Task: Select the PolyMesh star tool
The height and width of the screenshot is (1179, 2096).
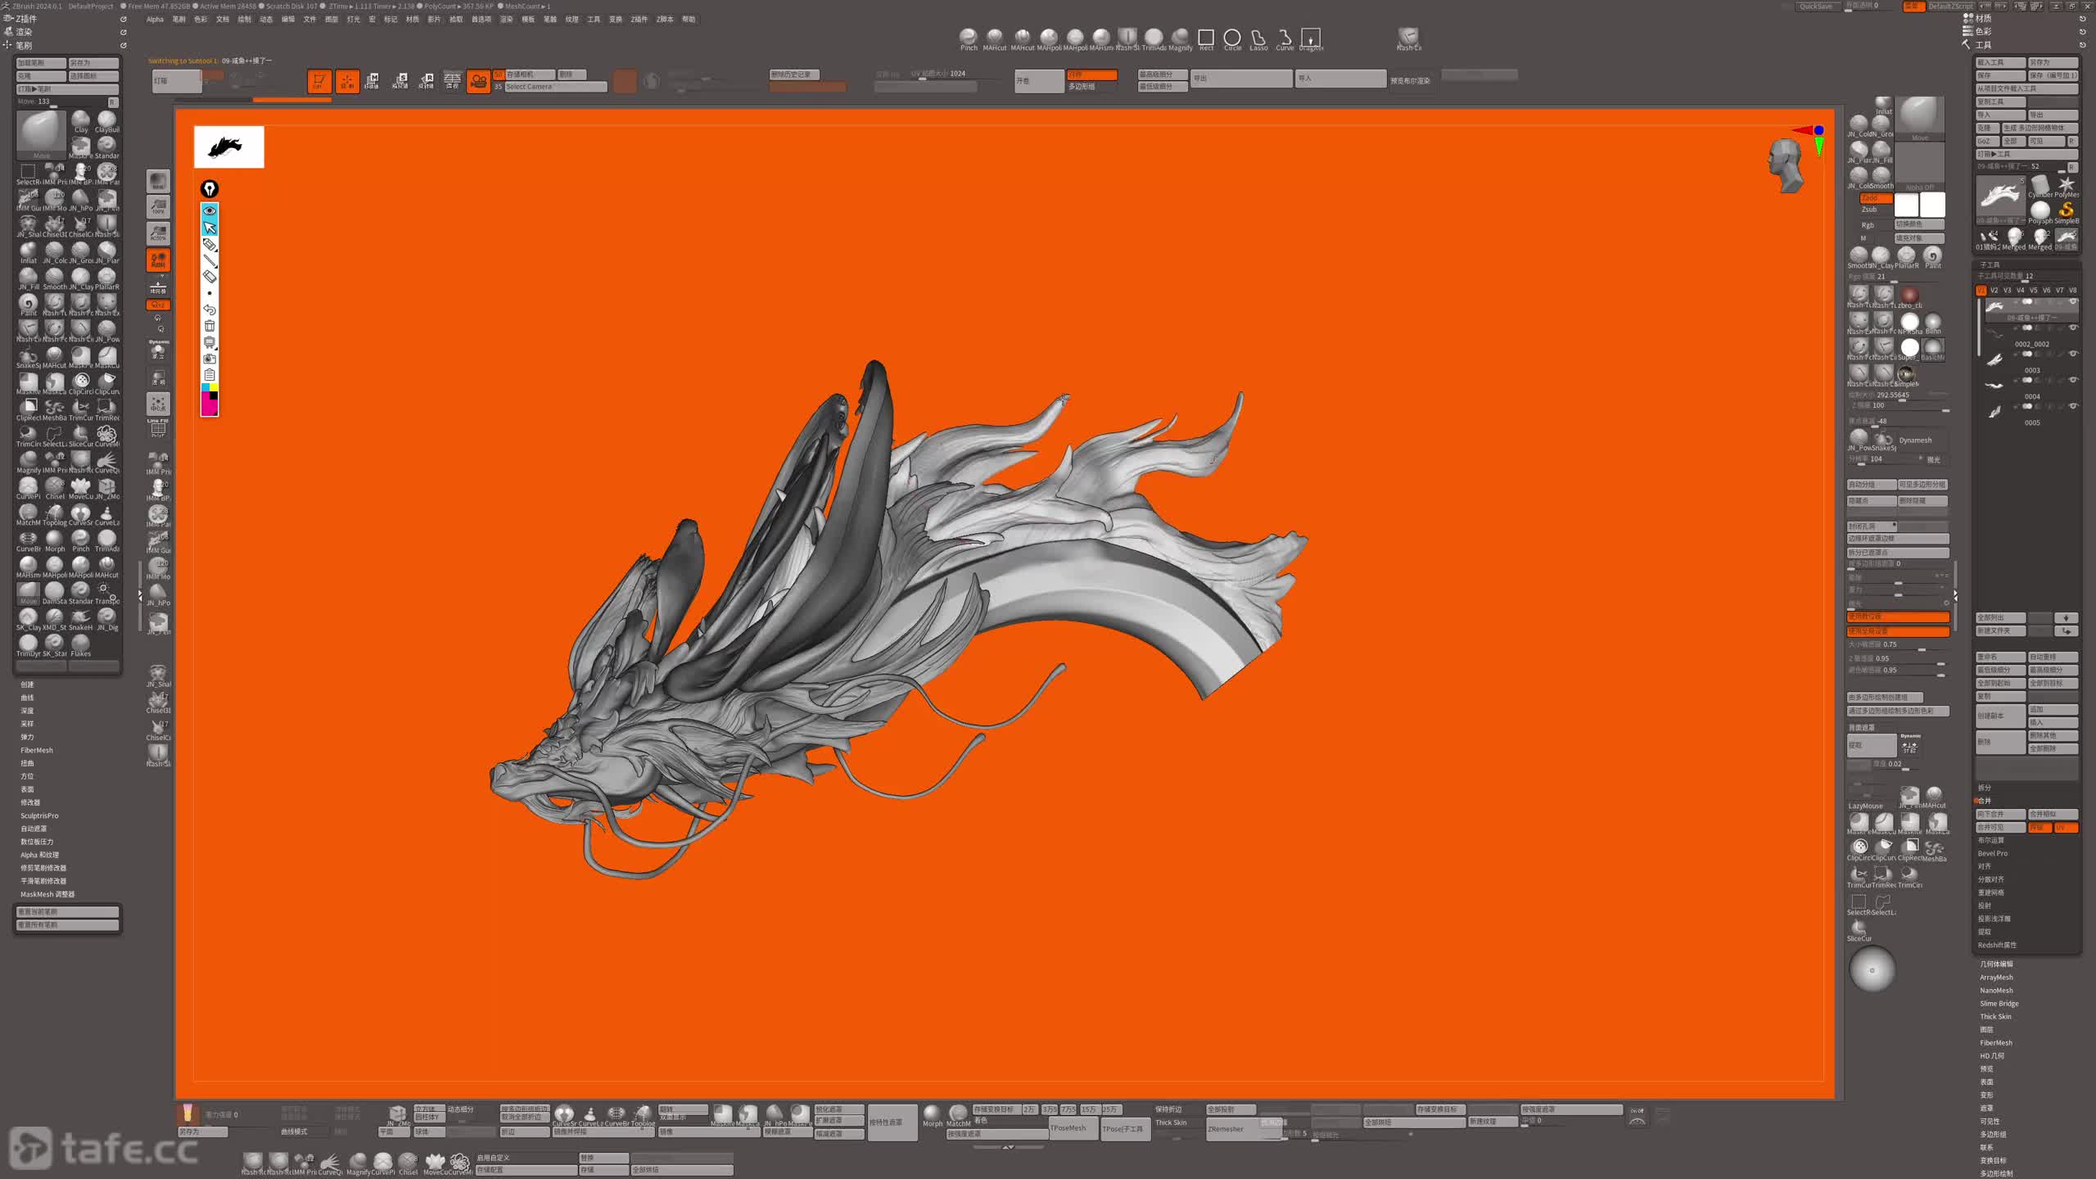Action: tap(2067, 186)
